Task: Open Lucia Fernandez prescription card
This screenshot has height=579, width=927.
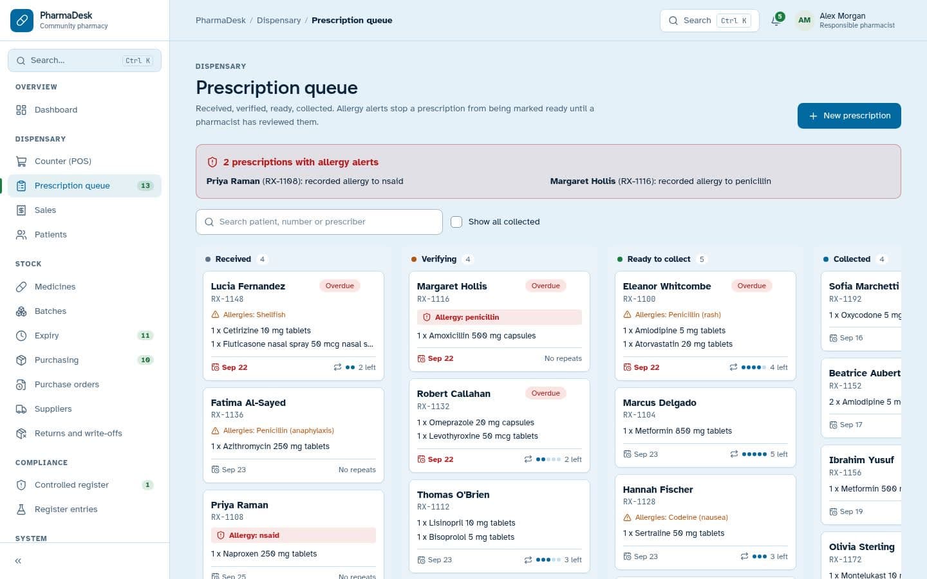Action: coord(294,326)
